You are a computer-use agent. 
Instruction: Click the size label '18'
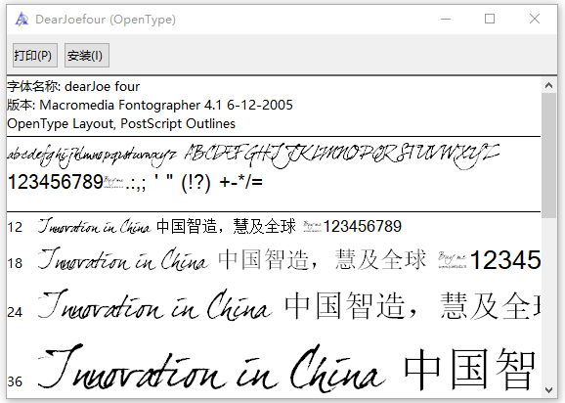[x=15, y=263]
